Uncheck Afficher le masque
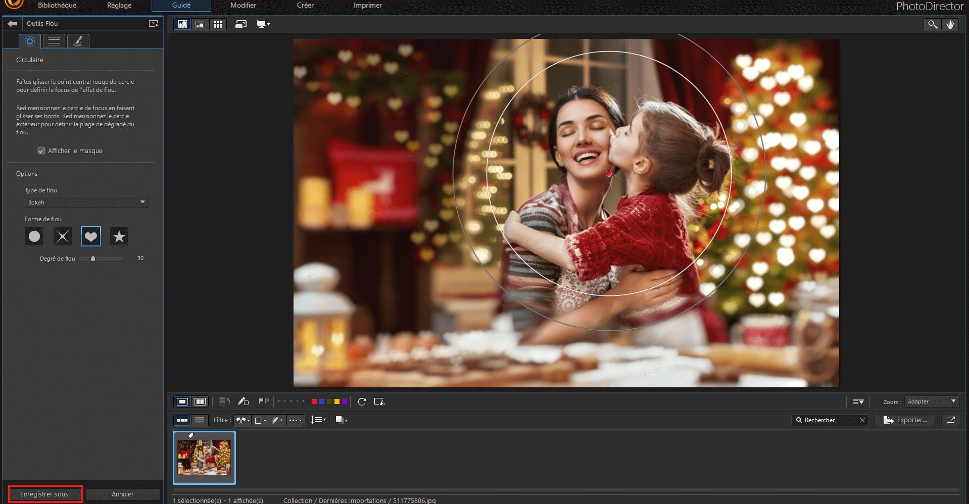 [x=40, y=150]
